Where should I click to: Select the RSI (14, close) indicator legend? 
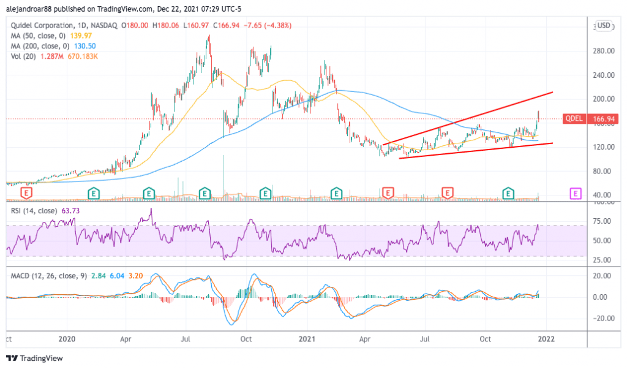(x=34, y=210)
